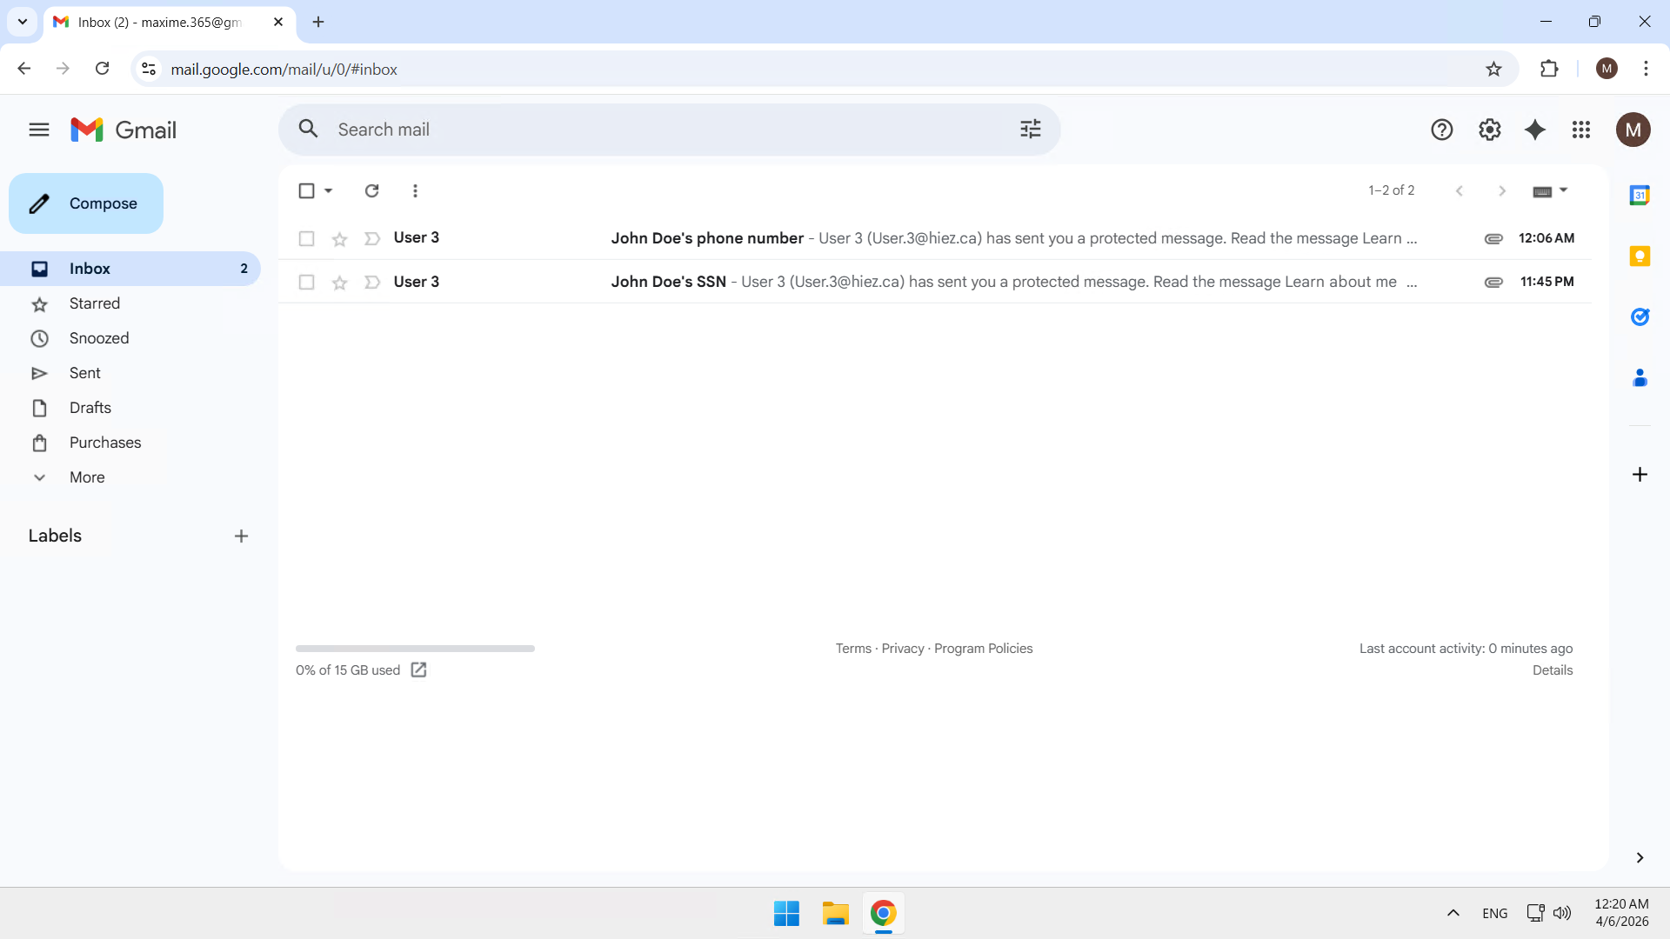
Task: Open the Drafts folder
Action: 90,408
